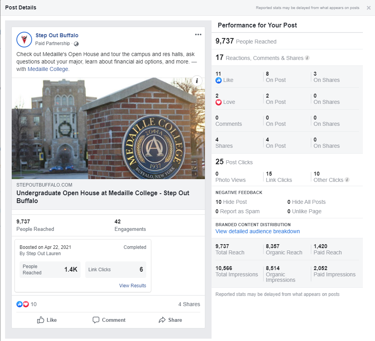The image size is (375, 341).
Task: Open View Results for the boosted post
Action: tap(133, 286)
